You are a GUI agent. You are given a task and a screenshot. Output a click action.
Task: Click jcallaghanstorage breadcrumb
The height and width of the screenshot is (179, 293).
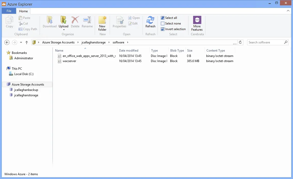93,42
